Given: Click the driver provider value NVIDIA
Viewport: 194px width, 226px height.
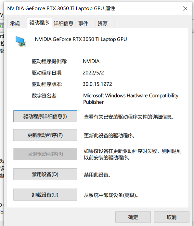Looking at the screenshot, I should pos(91,61).
